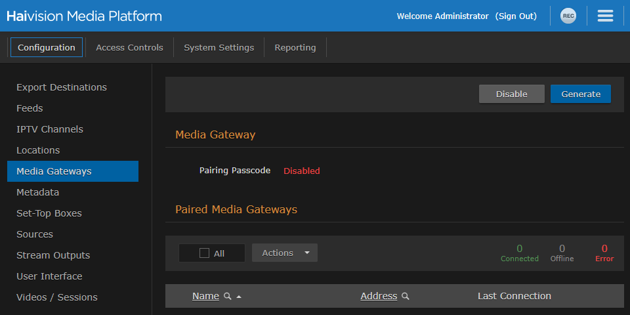
Task: Click search icon next to Name column
Action: pyautogui.click(x=228, y=297)
